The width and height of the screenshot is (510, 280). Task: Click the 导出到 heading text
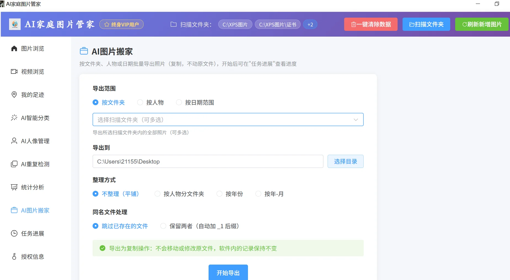[101, 148]
